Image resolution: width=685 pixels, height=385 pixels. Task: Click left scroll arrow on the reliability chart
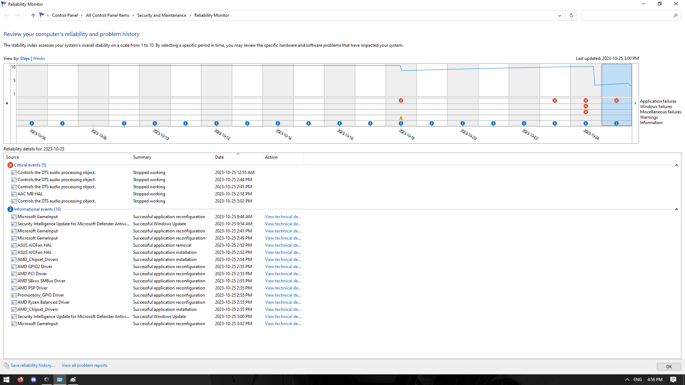point(7,103)
